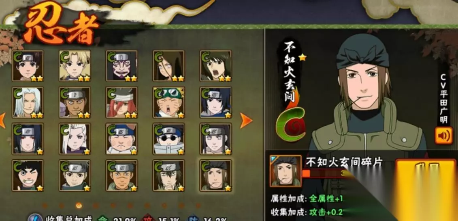The height and width of the screenshot is (221, 458).
Task: Select the active orange page dot
Action: (x=79, y=206)
